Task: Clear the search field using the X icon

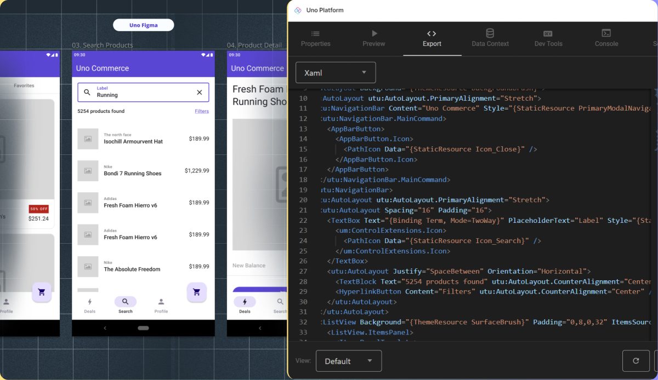Action: [x=199, y=92]
